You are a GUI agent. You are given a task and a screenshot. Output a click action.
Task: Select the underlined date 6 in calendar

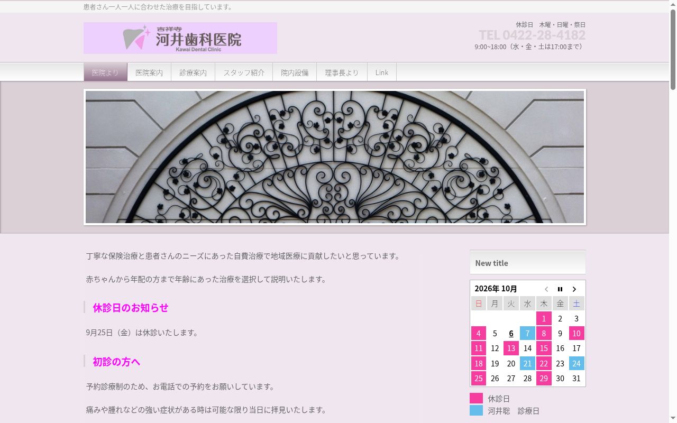click(511, 334)
